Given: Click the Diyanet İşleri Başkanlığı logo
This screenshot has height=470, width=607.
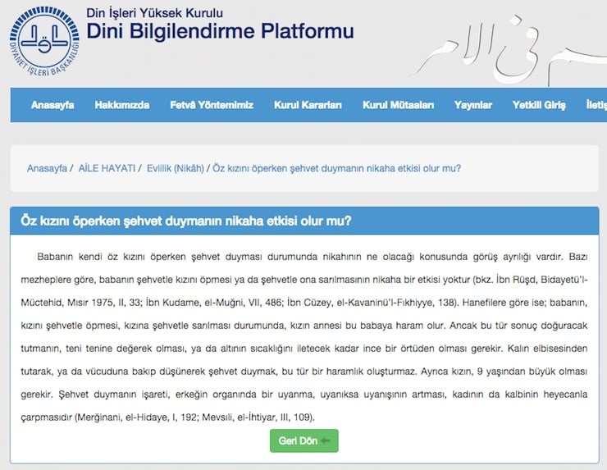Looking at the screenshot, I should click(x=44, y=41).
